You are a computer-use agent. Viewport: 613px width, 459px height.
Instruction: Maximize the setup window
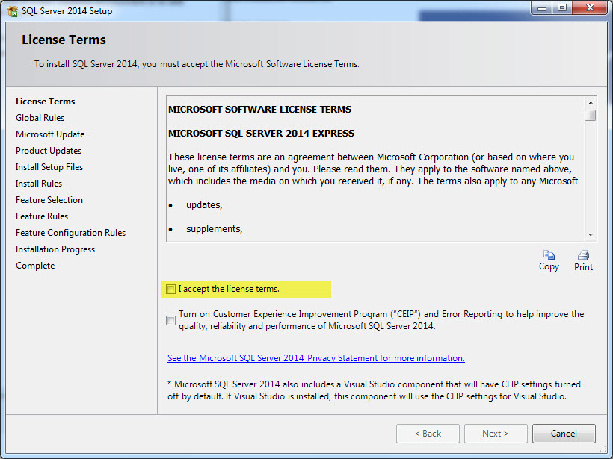(561, 8)
